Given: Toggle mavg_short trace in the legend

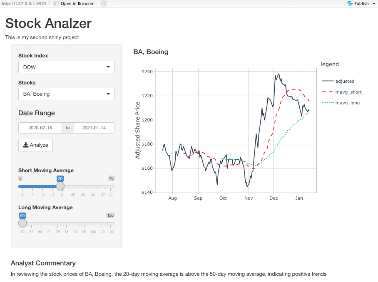Looking at the screenshot, I should coord(342,92).
